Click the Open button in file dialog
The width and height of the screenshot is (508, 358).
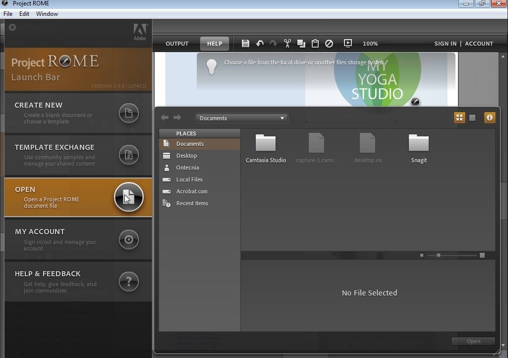pyautogui.click(x=473, y=341)
